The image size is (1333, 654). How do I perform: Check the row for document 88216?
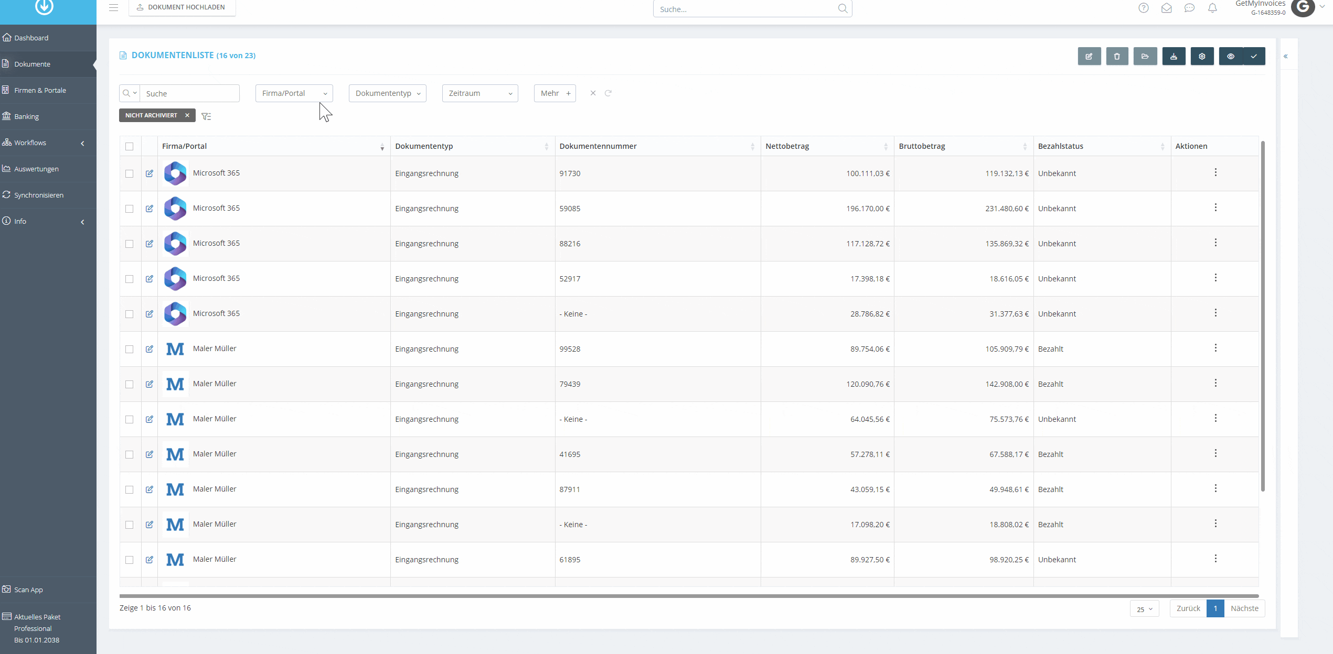coord(130,244)
